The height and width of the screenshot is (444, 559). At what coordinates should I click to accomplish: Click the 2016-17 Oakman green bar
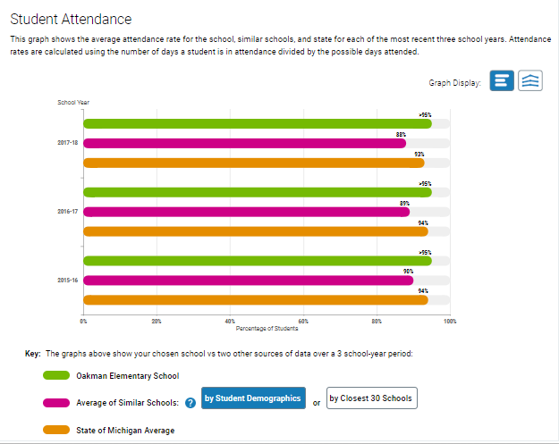click(x=258, y=192)
